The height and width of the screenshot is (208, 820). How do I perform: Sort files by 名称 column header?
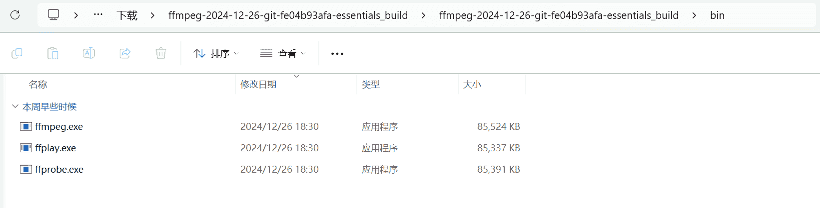pyautogui.click(x=38, y=85)
